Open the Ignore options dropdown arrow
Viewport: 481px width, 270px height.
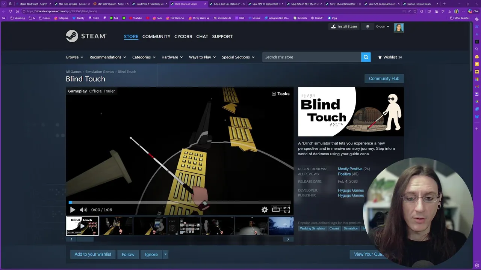(x=165, y=254)
